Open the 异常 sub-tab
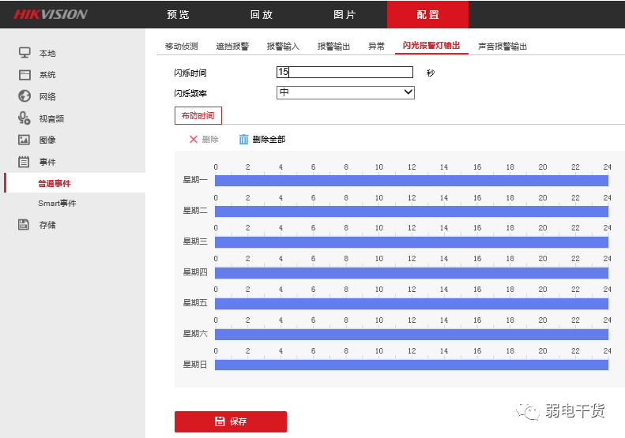This screenshot has width=625, height=438. (376, 47)
